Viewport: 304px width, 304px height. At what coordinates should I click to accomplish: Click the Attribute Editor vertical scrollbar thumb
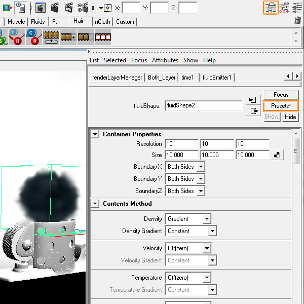295,151
